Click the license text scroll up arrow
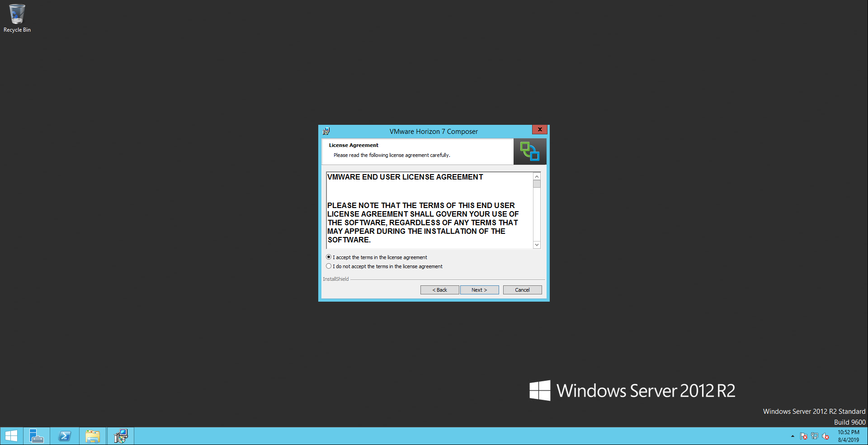The width and height of the screenshot is (868, 445). coord(537,177)
